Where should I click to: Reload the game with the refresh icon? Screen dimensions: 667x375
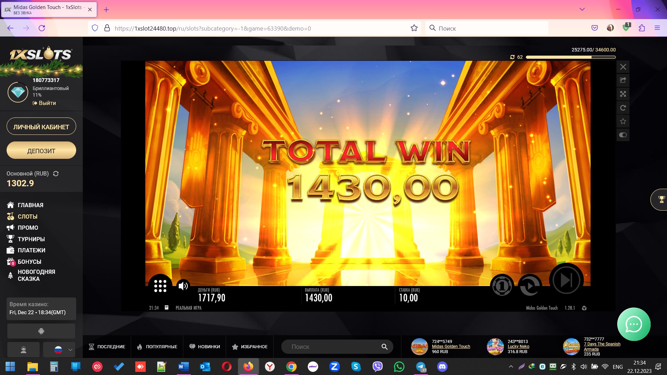[x=623, y=108]
